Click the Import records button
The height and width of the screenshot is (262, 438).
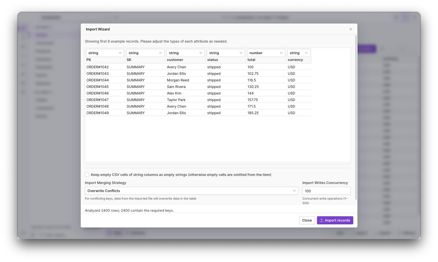click(x=335, y=220)
